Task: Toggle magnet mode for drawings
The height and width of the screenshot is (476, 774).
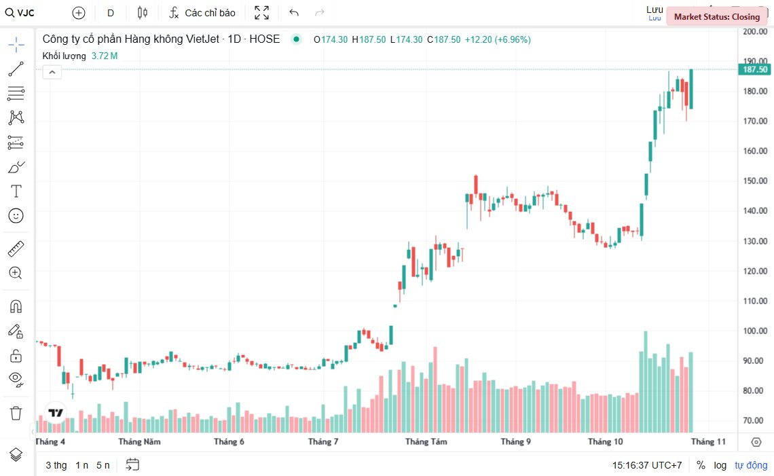Action: coord(16,306)
